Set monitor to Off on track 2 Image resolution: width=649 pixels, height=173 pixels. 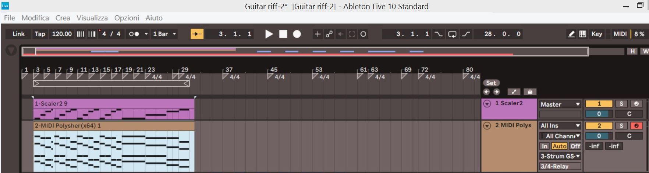[575, 146]
